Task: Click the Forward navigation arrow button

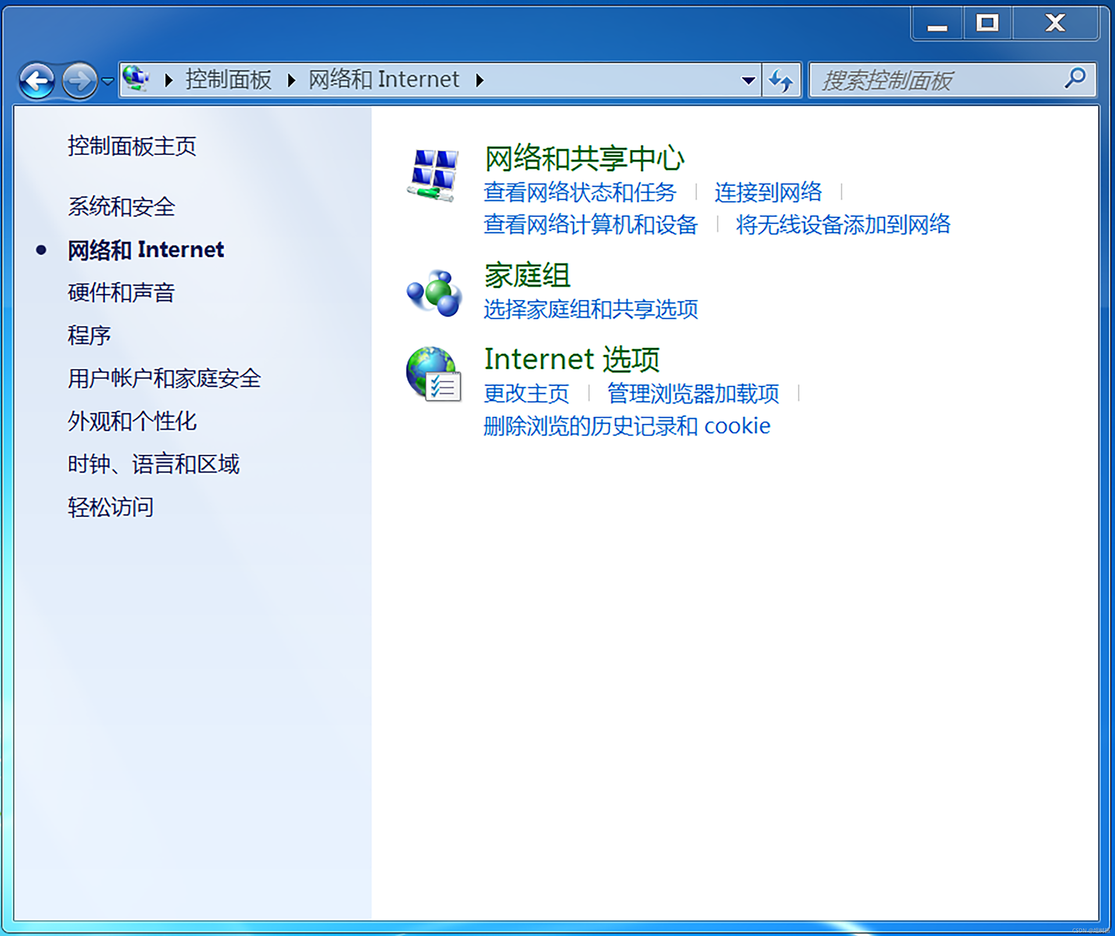Action: pos(80,81)
